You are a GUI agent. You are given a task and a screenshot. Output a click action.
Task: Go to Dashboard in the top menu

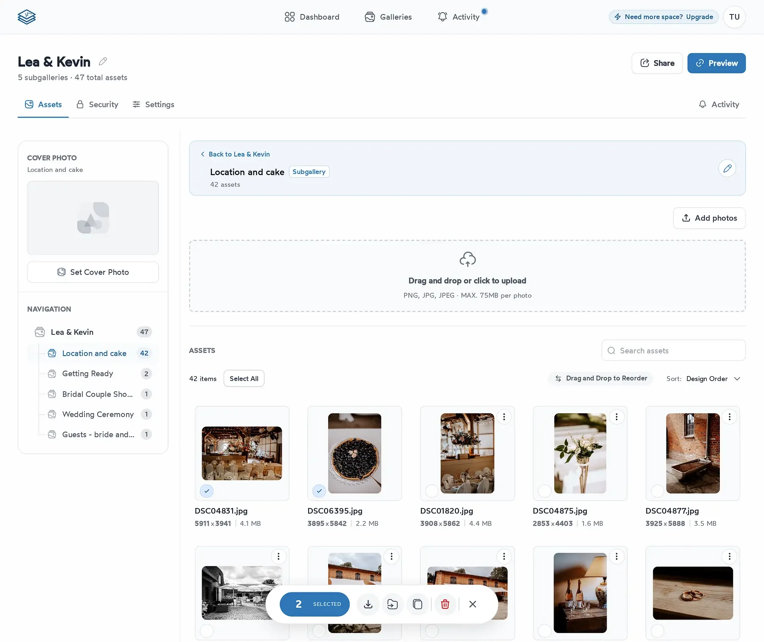coord(312,17)
